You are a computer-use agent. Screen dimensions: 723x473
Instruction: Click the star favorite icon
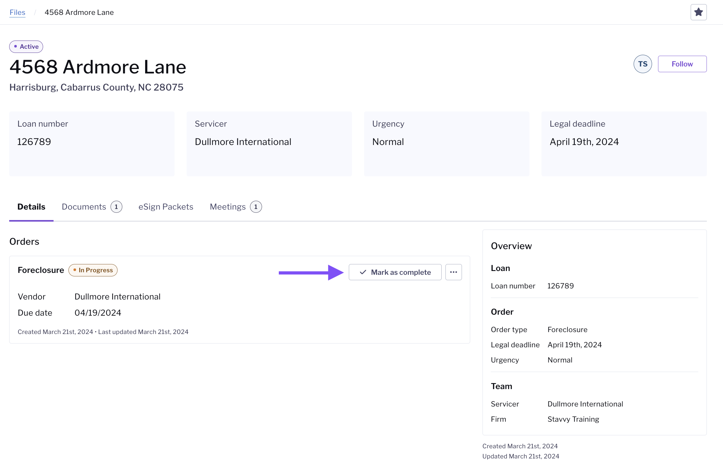[x=698, y=12]
